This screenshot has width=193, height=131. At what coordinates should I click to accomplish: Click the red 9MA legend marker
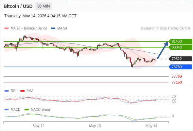click(x=22, y=91)
